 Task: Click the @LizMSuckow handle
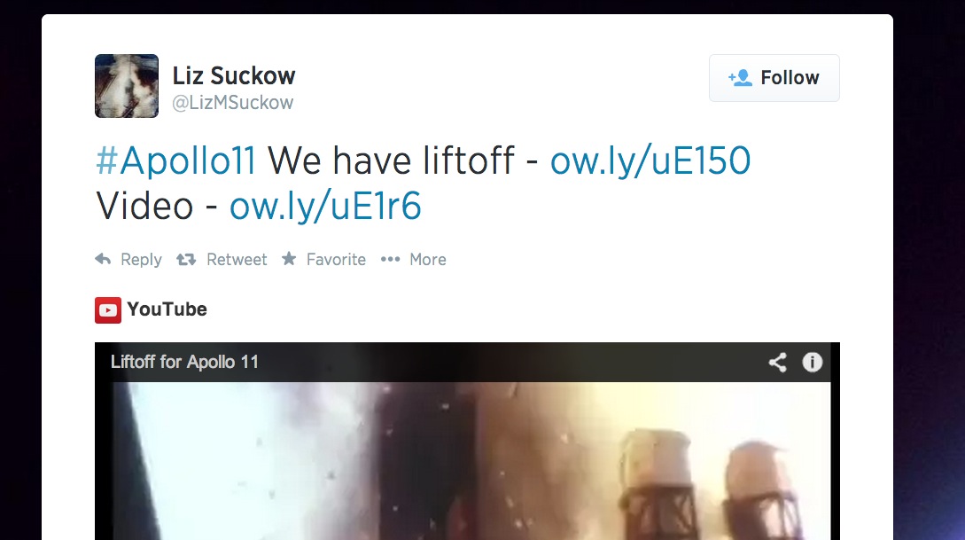click(x=233, y=102)
